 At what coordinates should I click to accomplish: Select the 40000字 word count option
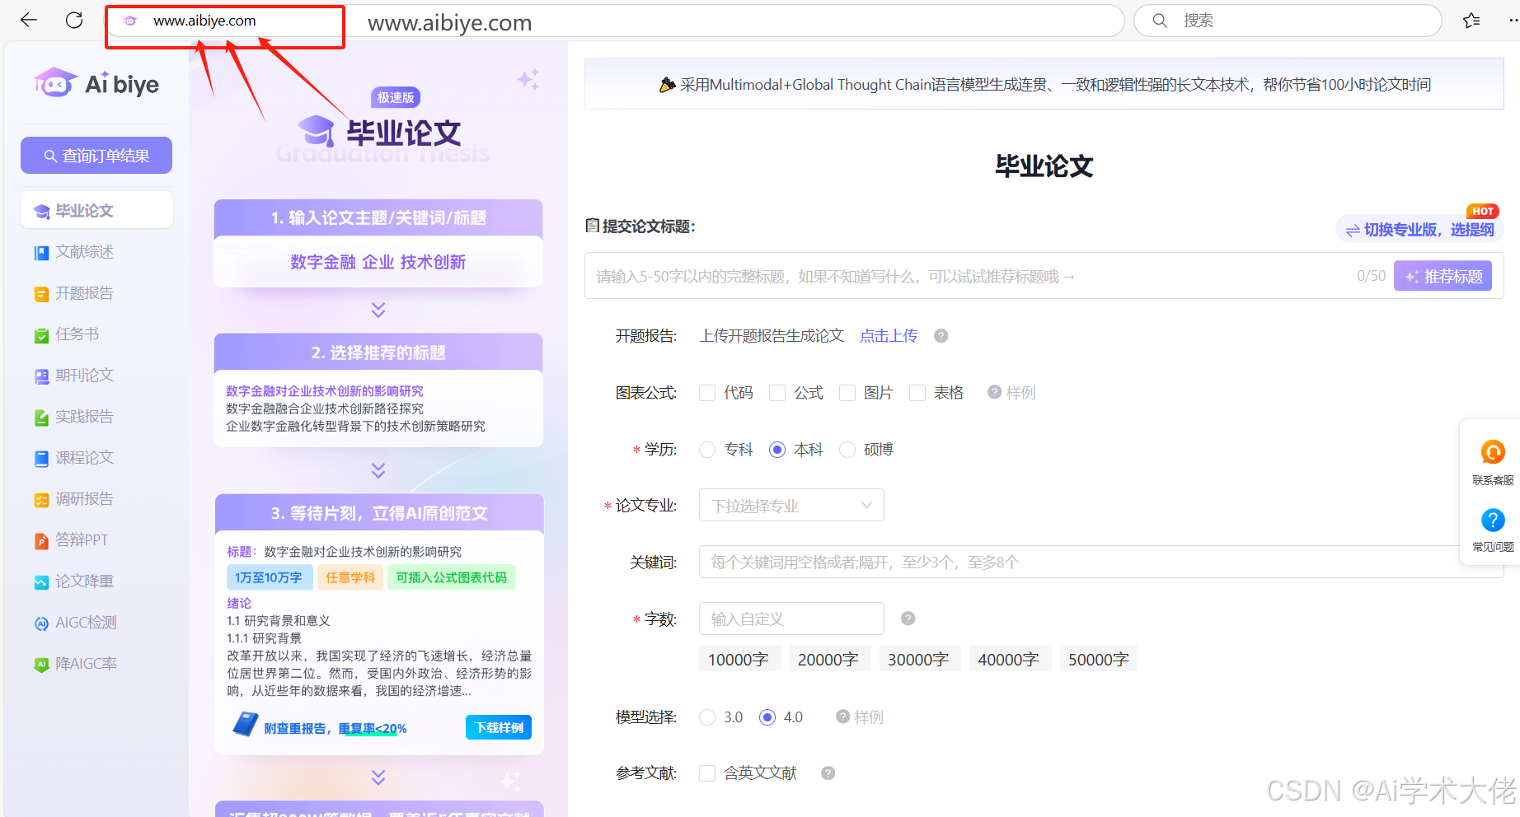point(1009,658)
